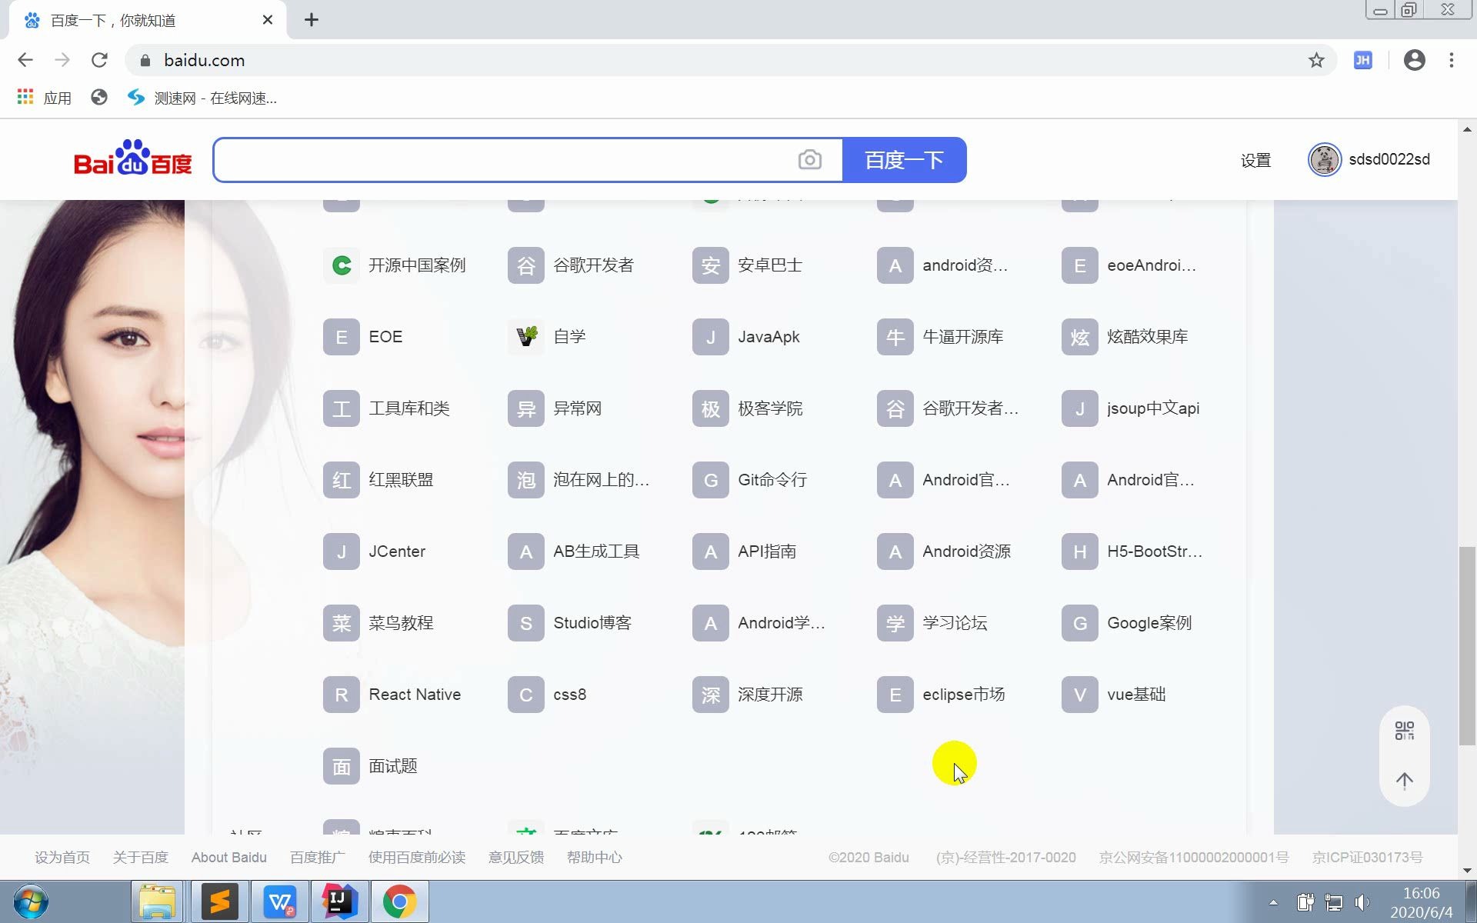Open the jsoup中文api link text
1477x923 pixels.
click(1153, 408)
